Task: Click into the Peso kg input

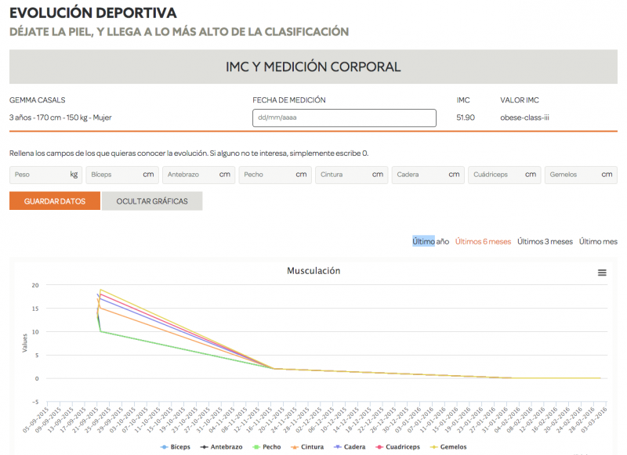Action: click(x=45, y=175)
